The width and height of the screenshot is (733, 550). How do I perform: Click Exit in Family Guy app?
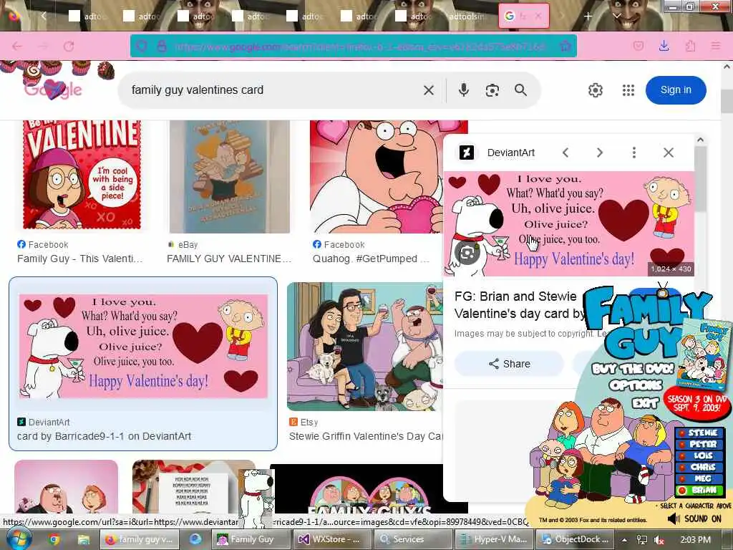(645, 402)
